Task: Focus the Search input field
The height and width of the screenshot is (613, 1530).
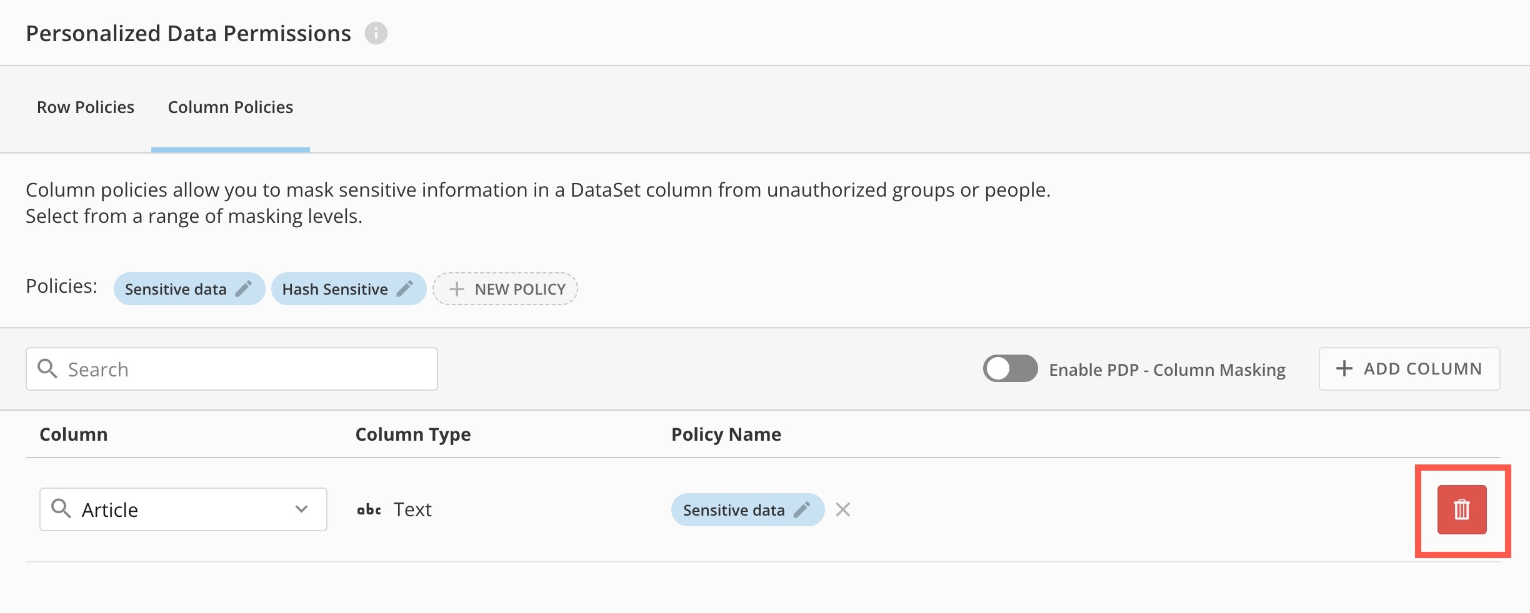Action: (244, 369)
